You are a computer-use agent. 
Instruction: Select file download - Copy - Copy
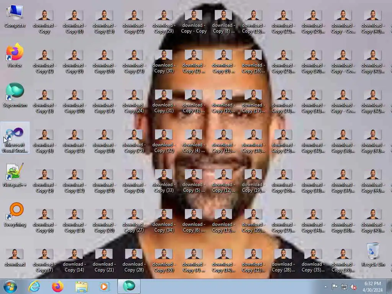point(194,22)
